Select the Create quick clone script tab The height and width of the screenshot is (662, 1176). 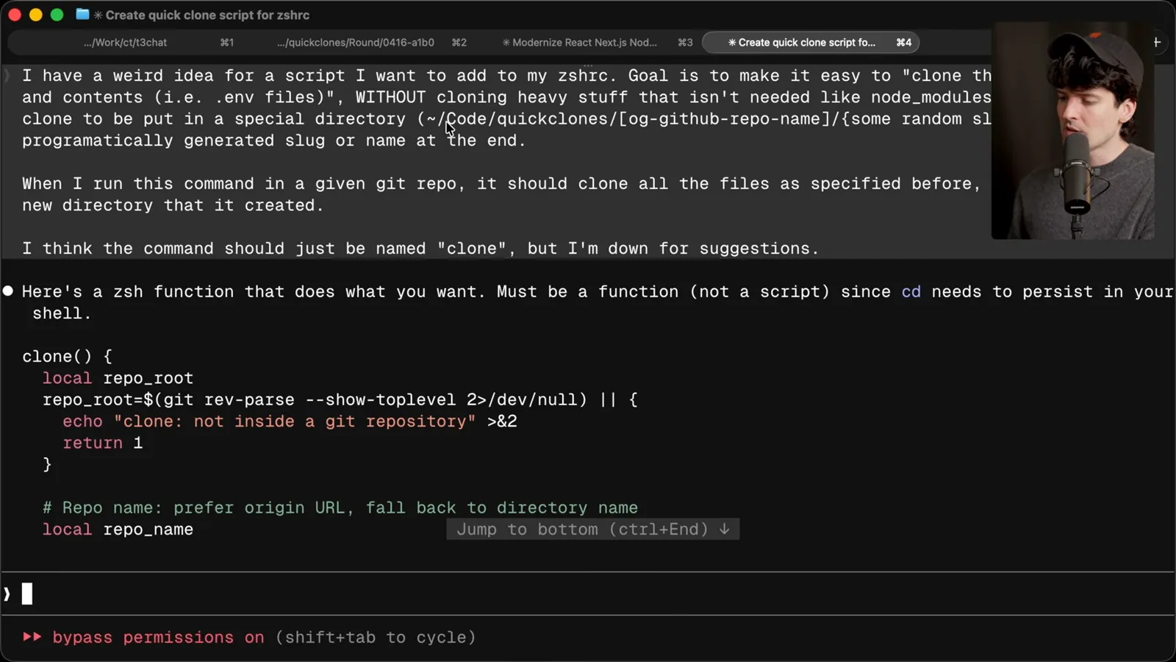811,43
